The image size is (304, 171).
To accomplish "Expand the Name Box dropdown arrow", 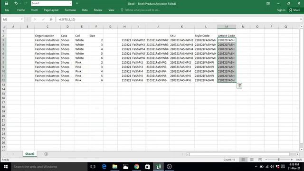I will pyautogui.click(x=22, y=19).
